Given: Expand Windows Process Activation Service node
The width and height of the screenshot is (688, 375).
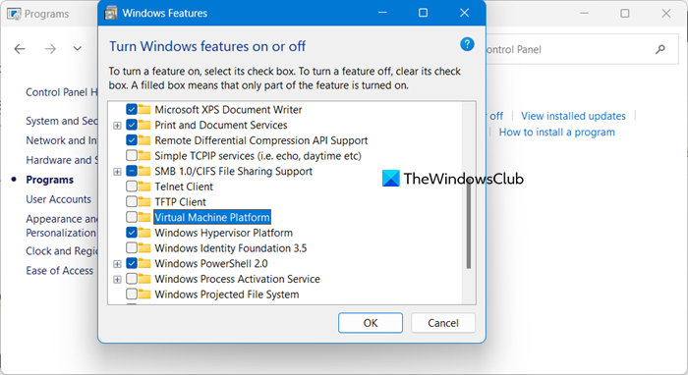Looking at the screenshot, I should tap(117, 280).
